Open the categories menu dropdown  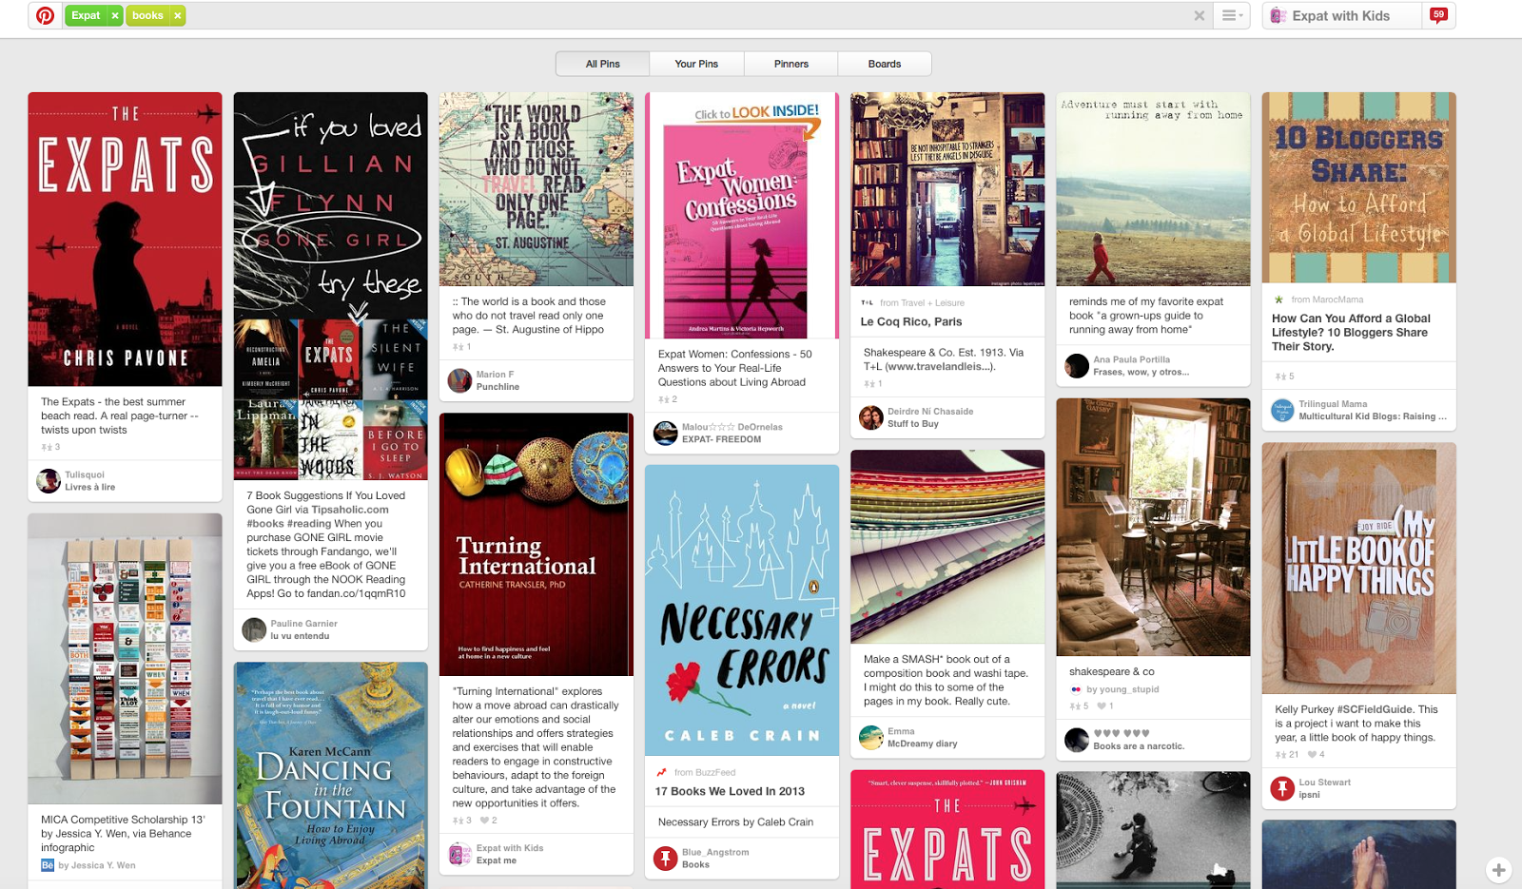(x=1233, y=15)
